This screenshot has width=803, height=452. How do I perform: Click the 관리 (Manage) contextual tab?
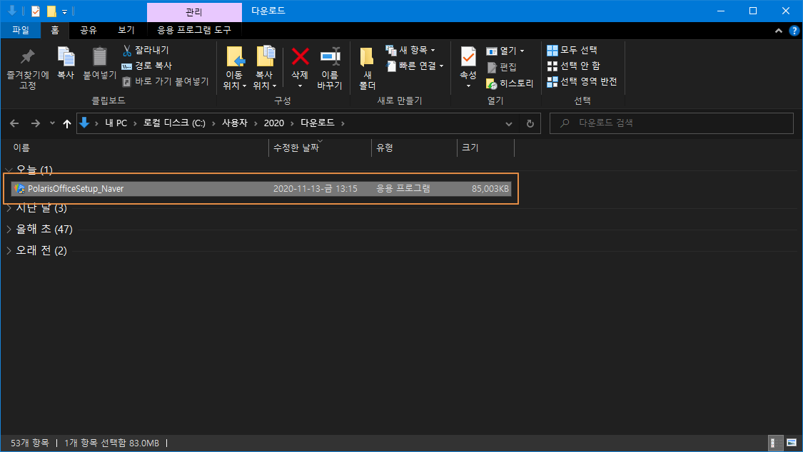coord(194,11)
